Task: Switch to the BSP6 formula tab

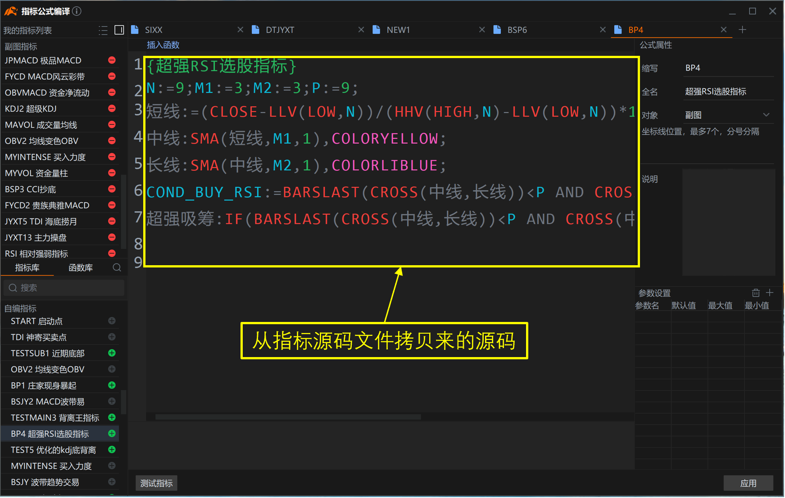Action: (x=517, y=30)
